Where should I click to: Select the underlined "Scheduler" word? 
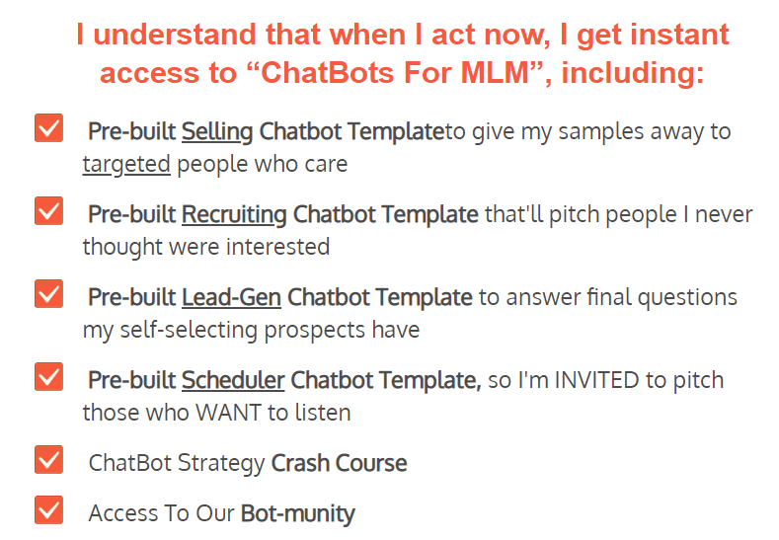233,380
